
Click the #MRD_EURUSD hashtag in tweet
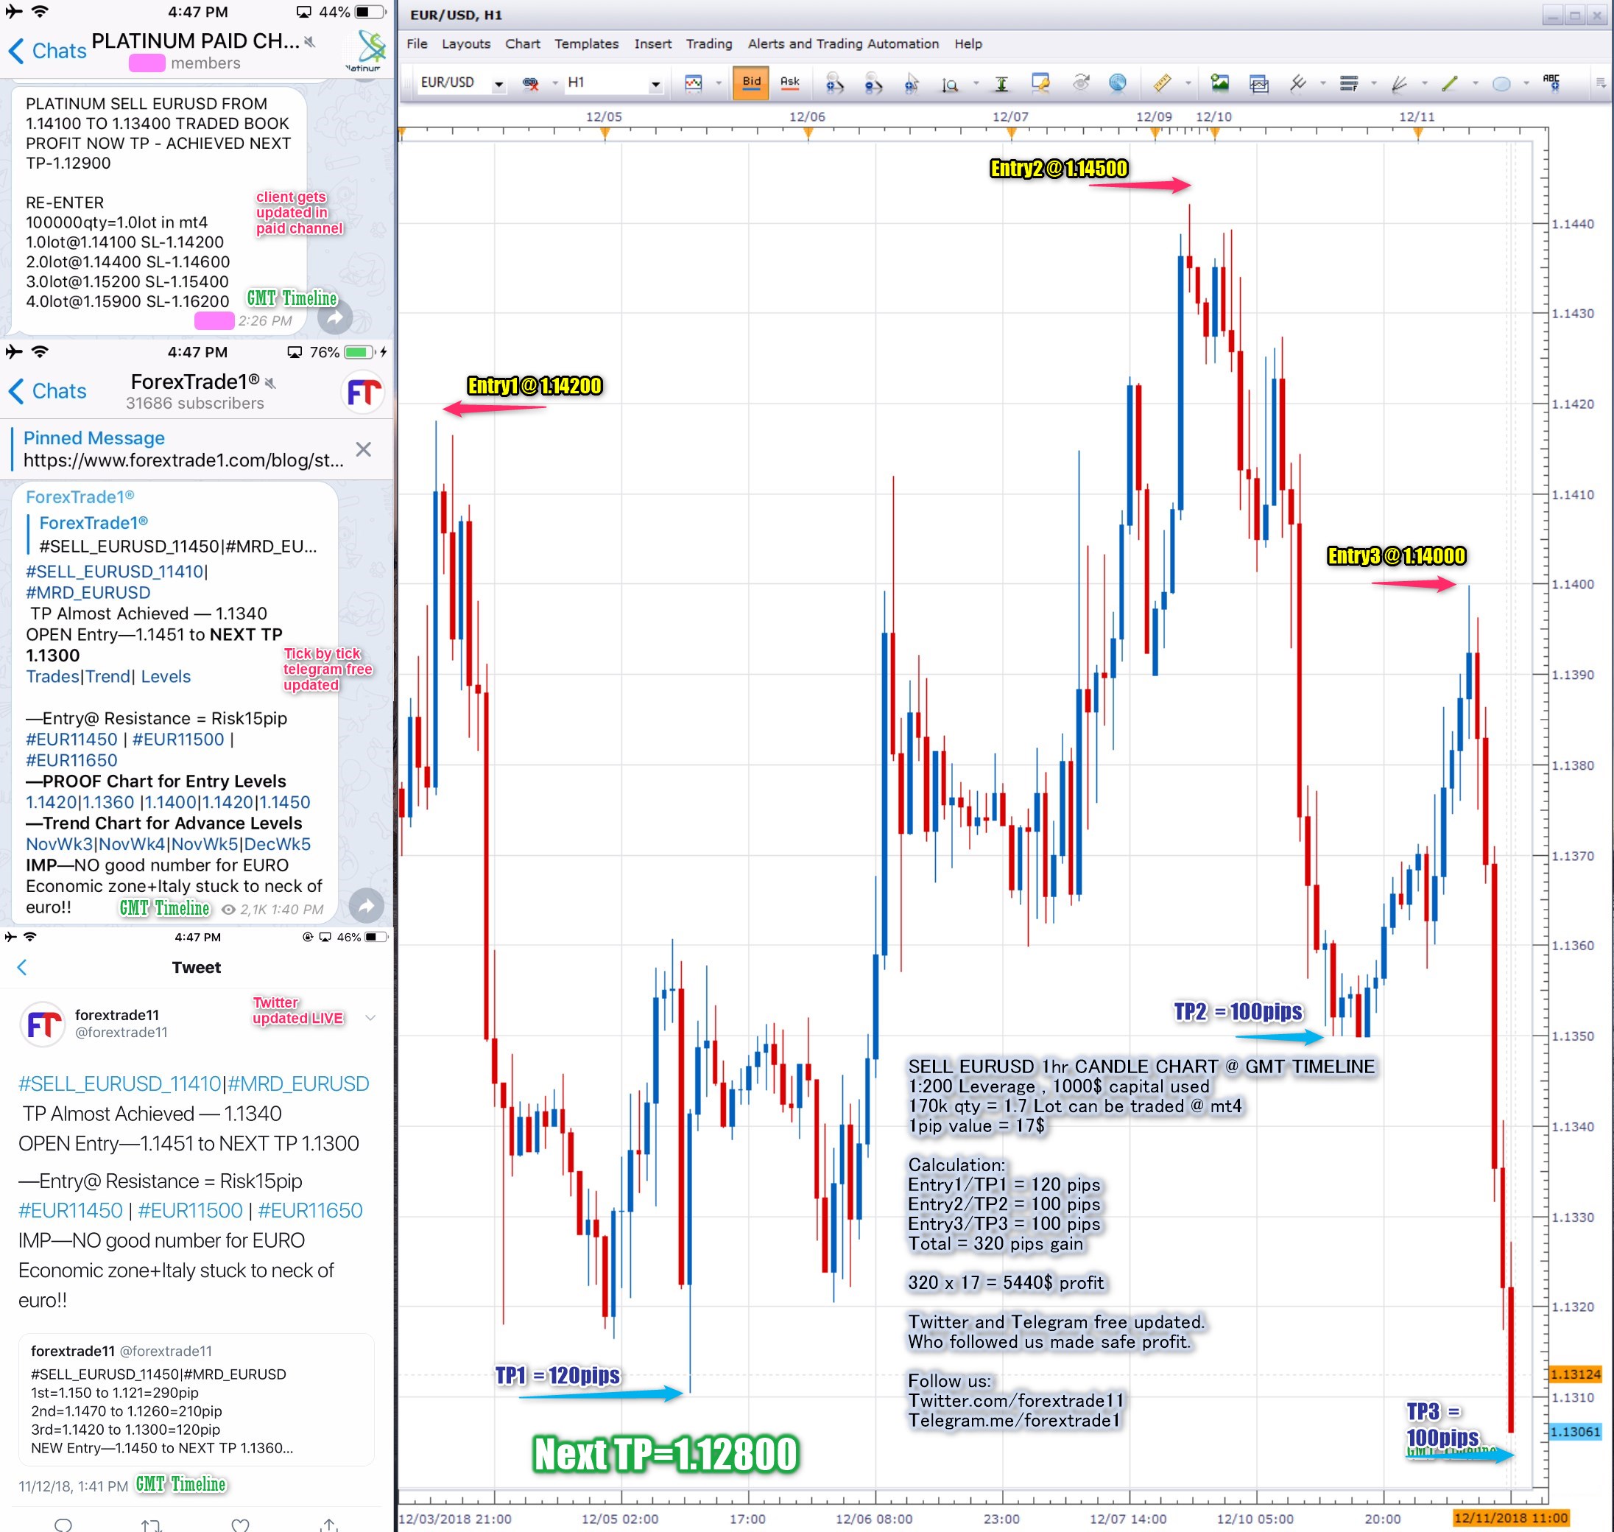pyautogui.click(x=299, y=1083)
